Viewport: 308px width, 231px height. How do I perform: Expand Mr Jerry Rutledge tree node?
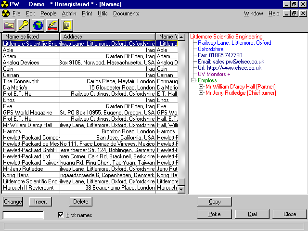click(201, 93)
